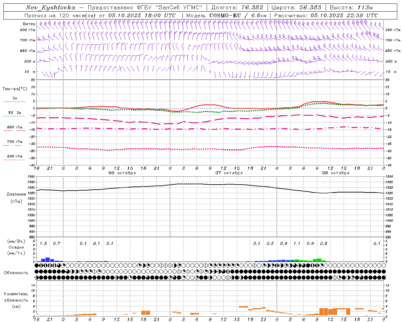Viewport: 402px width, 322px height.
Task: Click the Широта: 56.383 field
Action: click(x=296, y=8)
